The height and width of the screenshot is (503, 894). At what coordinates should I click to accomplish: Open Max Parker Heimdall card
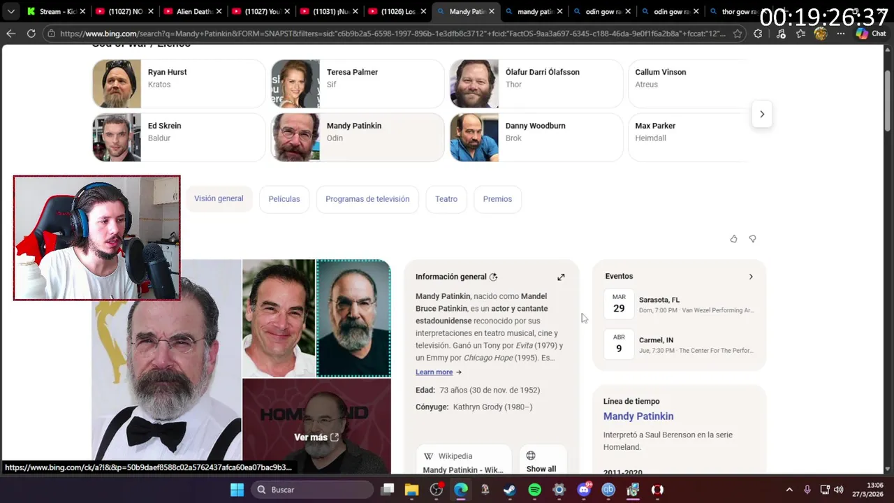(x=688, y=138)
